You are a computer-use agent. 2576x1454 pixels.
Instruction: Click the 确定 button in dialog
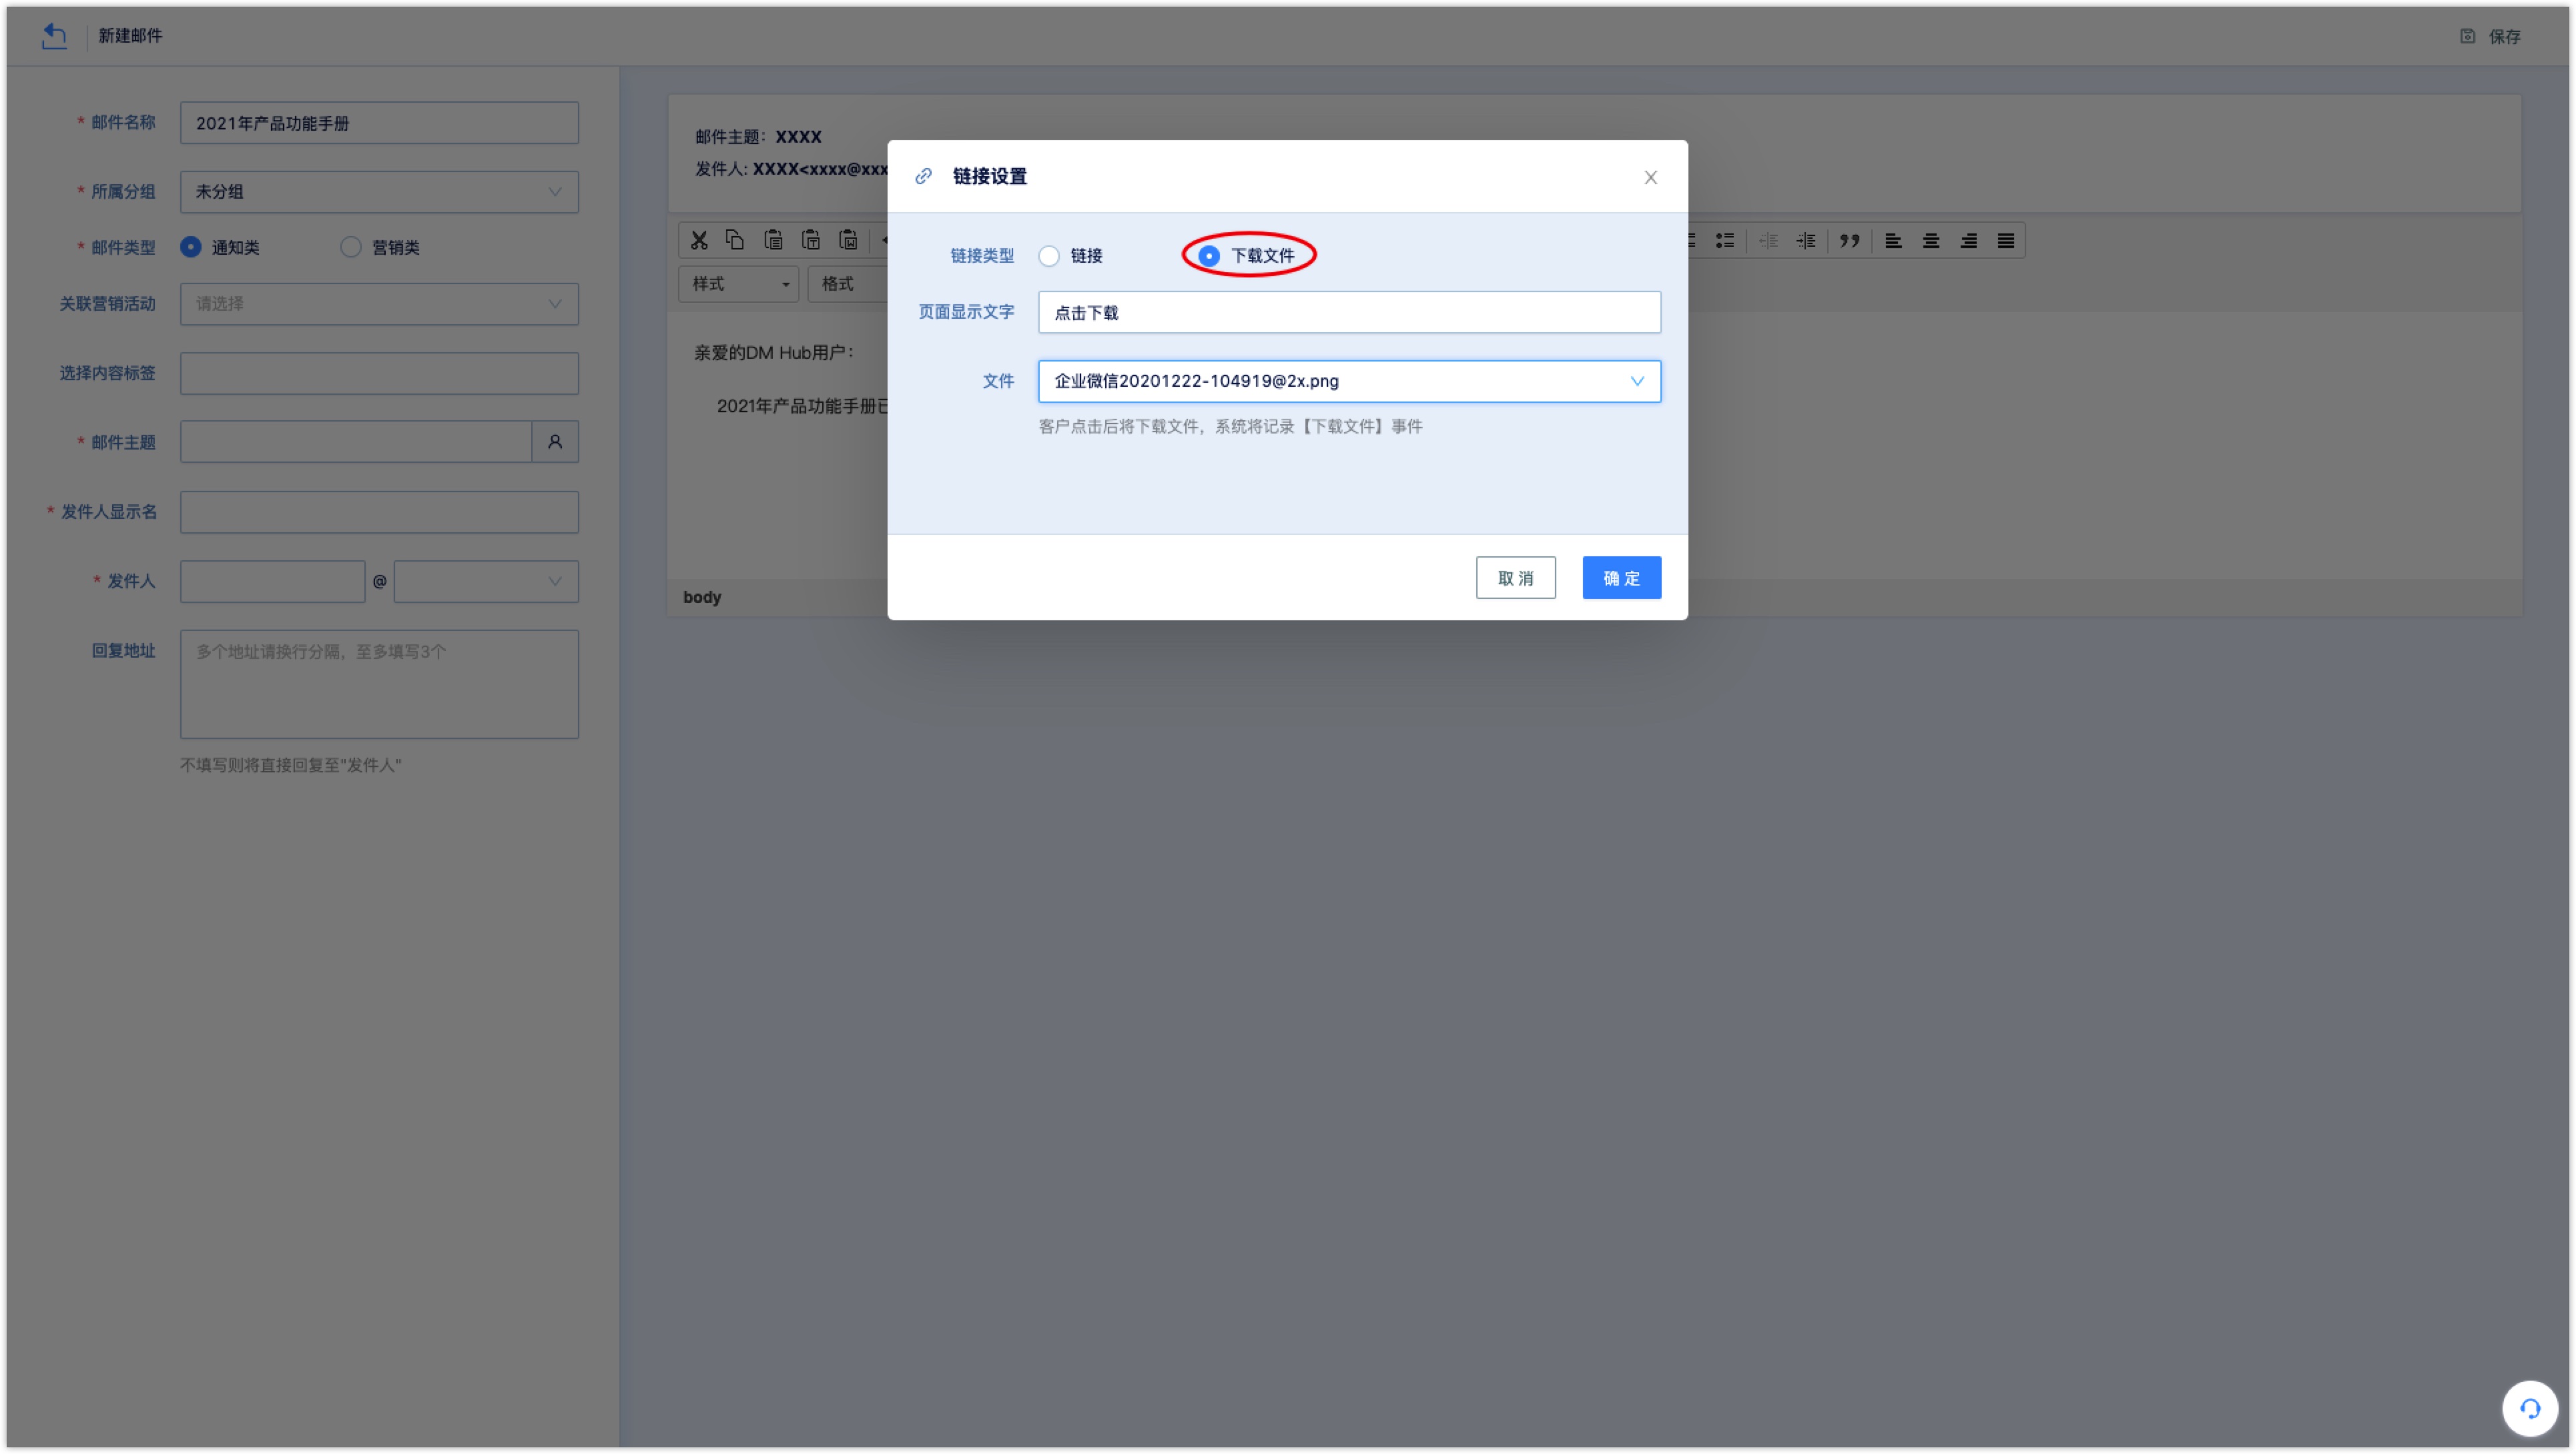click(x=1622, y=578)
